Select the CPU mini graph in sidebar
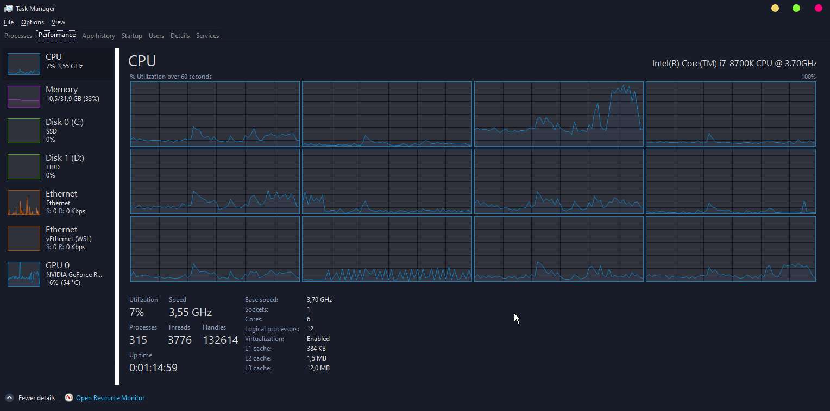The height and width of the screenshot is (411, 830). (x=24, y=64)
